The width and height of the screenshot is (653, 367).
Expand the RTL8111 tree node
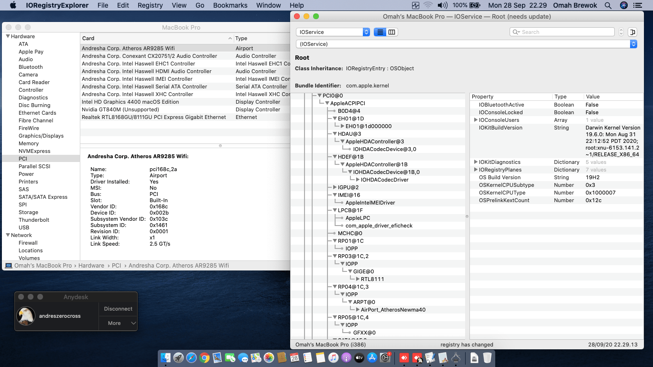pos(358,279)
